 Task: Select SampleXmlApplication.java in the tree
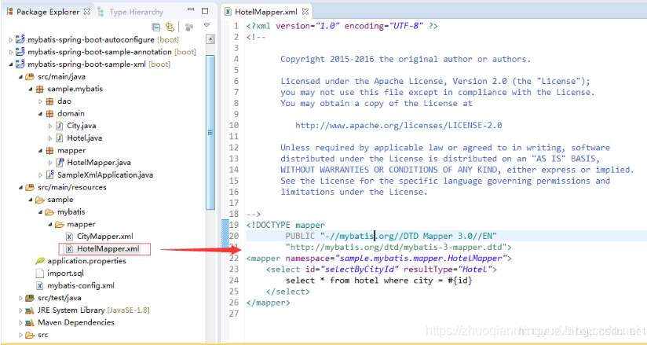(x=105, y=174)
